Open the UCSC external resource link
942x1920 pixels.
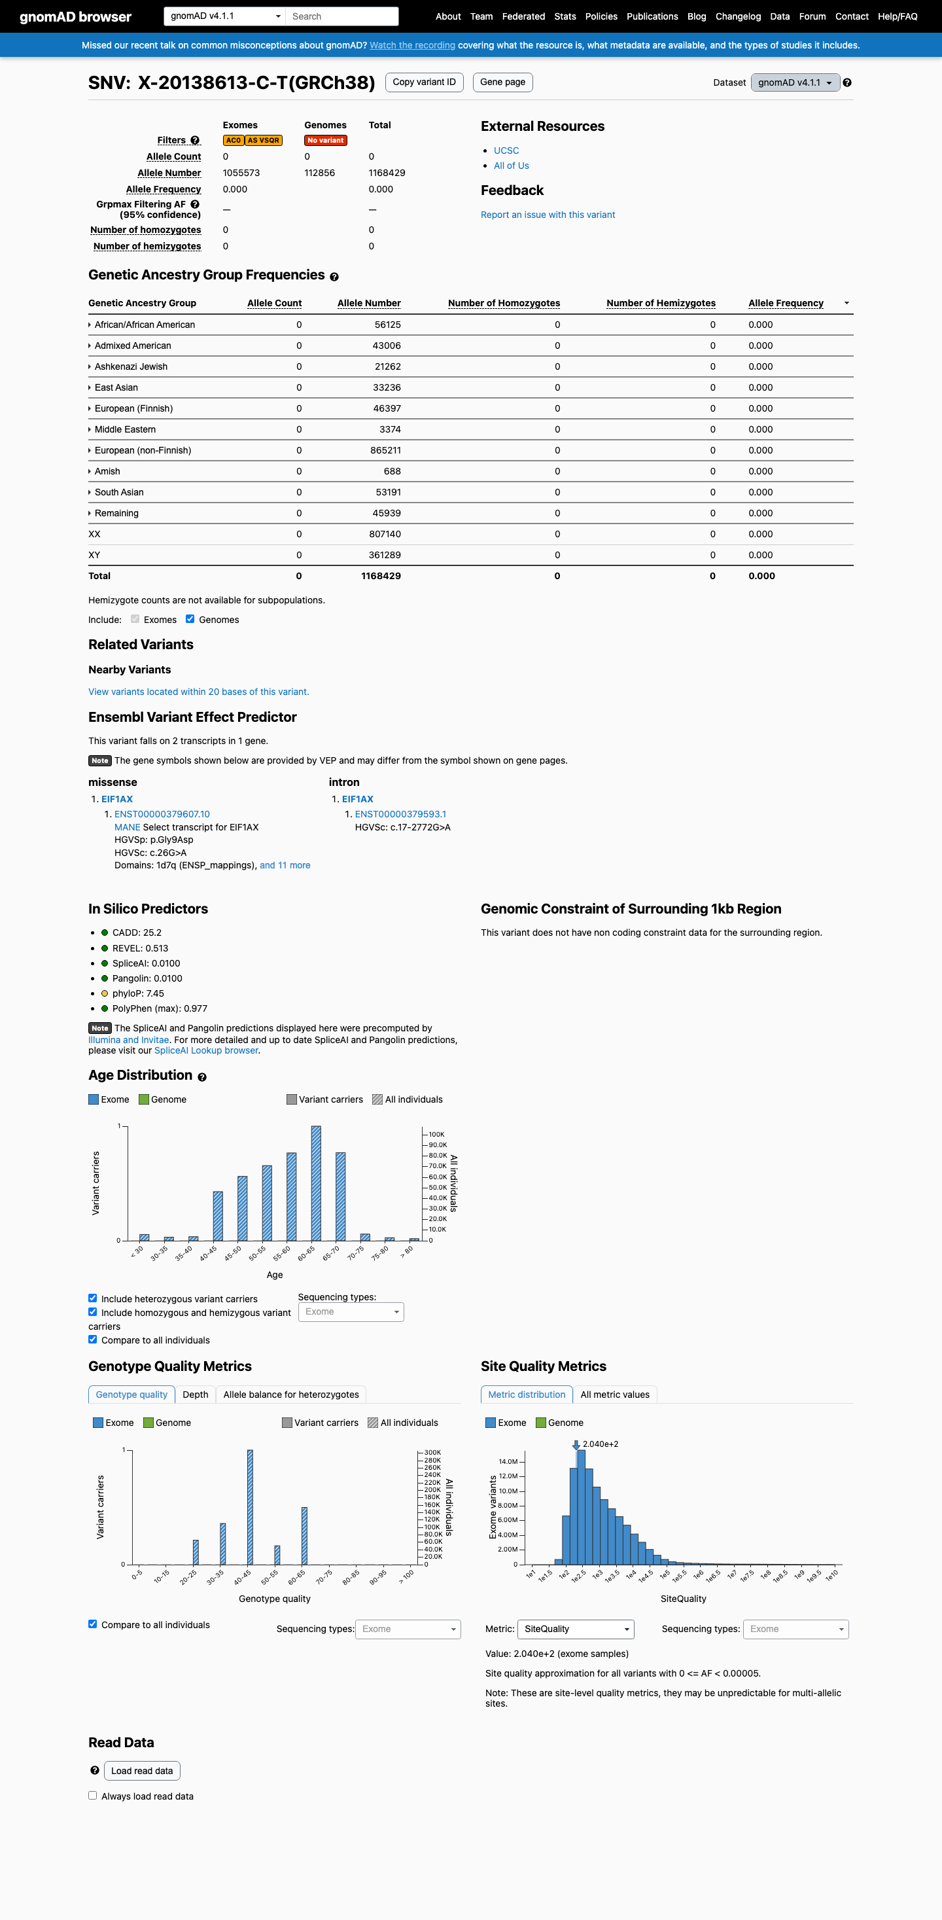click(506, 151)
